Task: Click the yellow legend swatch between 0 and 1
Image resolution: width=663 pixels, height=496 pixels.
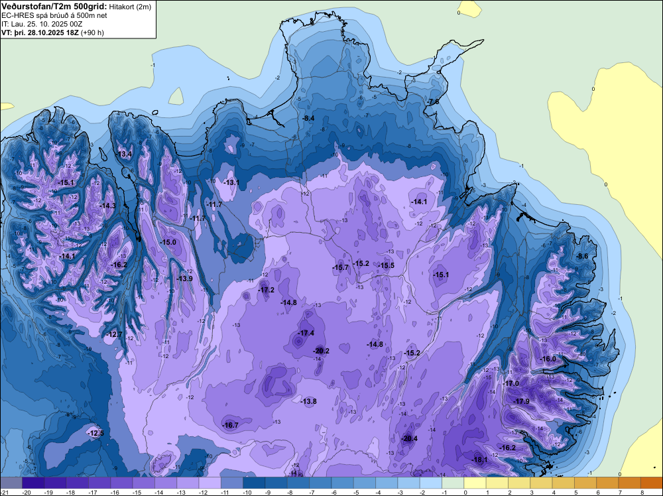Action: [x=475, y=483]
